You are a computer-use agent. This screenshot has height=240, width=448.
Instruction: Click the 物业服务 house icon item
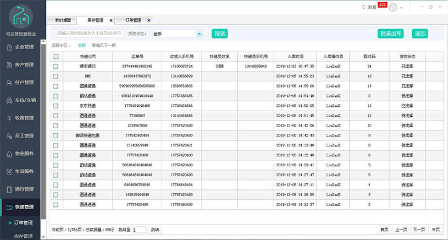tap(20, 154)
